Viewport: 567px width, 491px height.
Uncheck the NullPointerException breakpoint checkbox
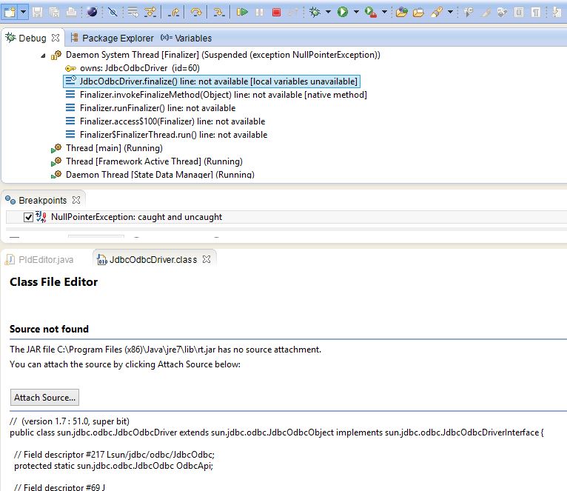28,217
